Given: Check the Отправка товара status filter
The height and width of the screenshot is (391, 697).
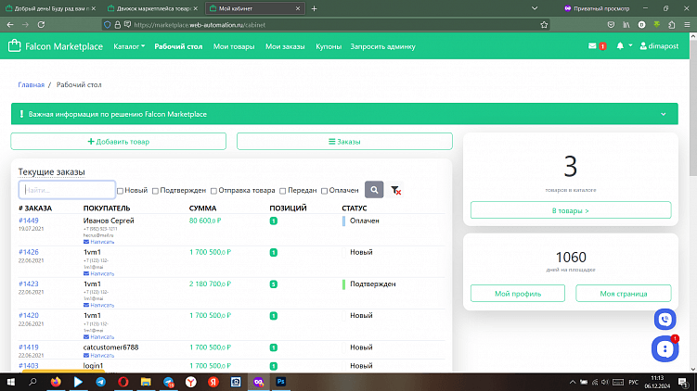Looking at the screenshot, I should 213,191.
